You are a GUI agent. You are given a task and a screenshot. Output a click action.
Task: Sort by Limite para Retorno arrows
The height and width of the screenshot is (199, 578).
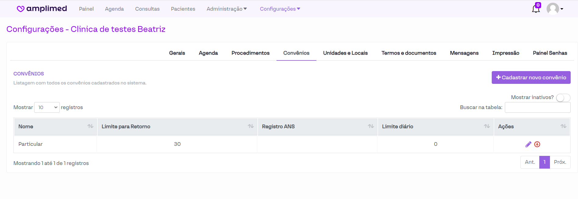pos(251,126)
